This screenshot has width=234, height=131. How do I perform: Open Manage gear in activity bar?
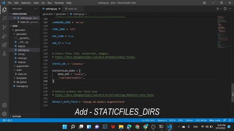pos(4,114)
